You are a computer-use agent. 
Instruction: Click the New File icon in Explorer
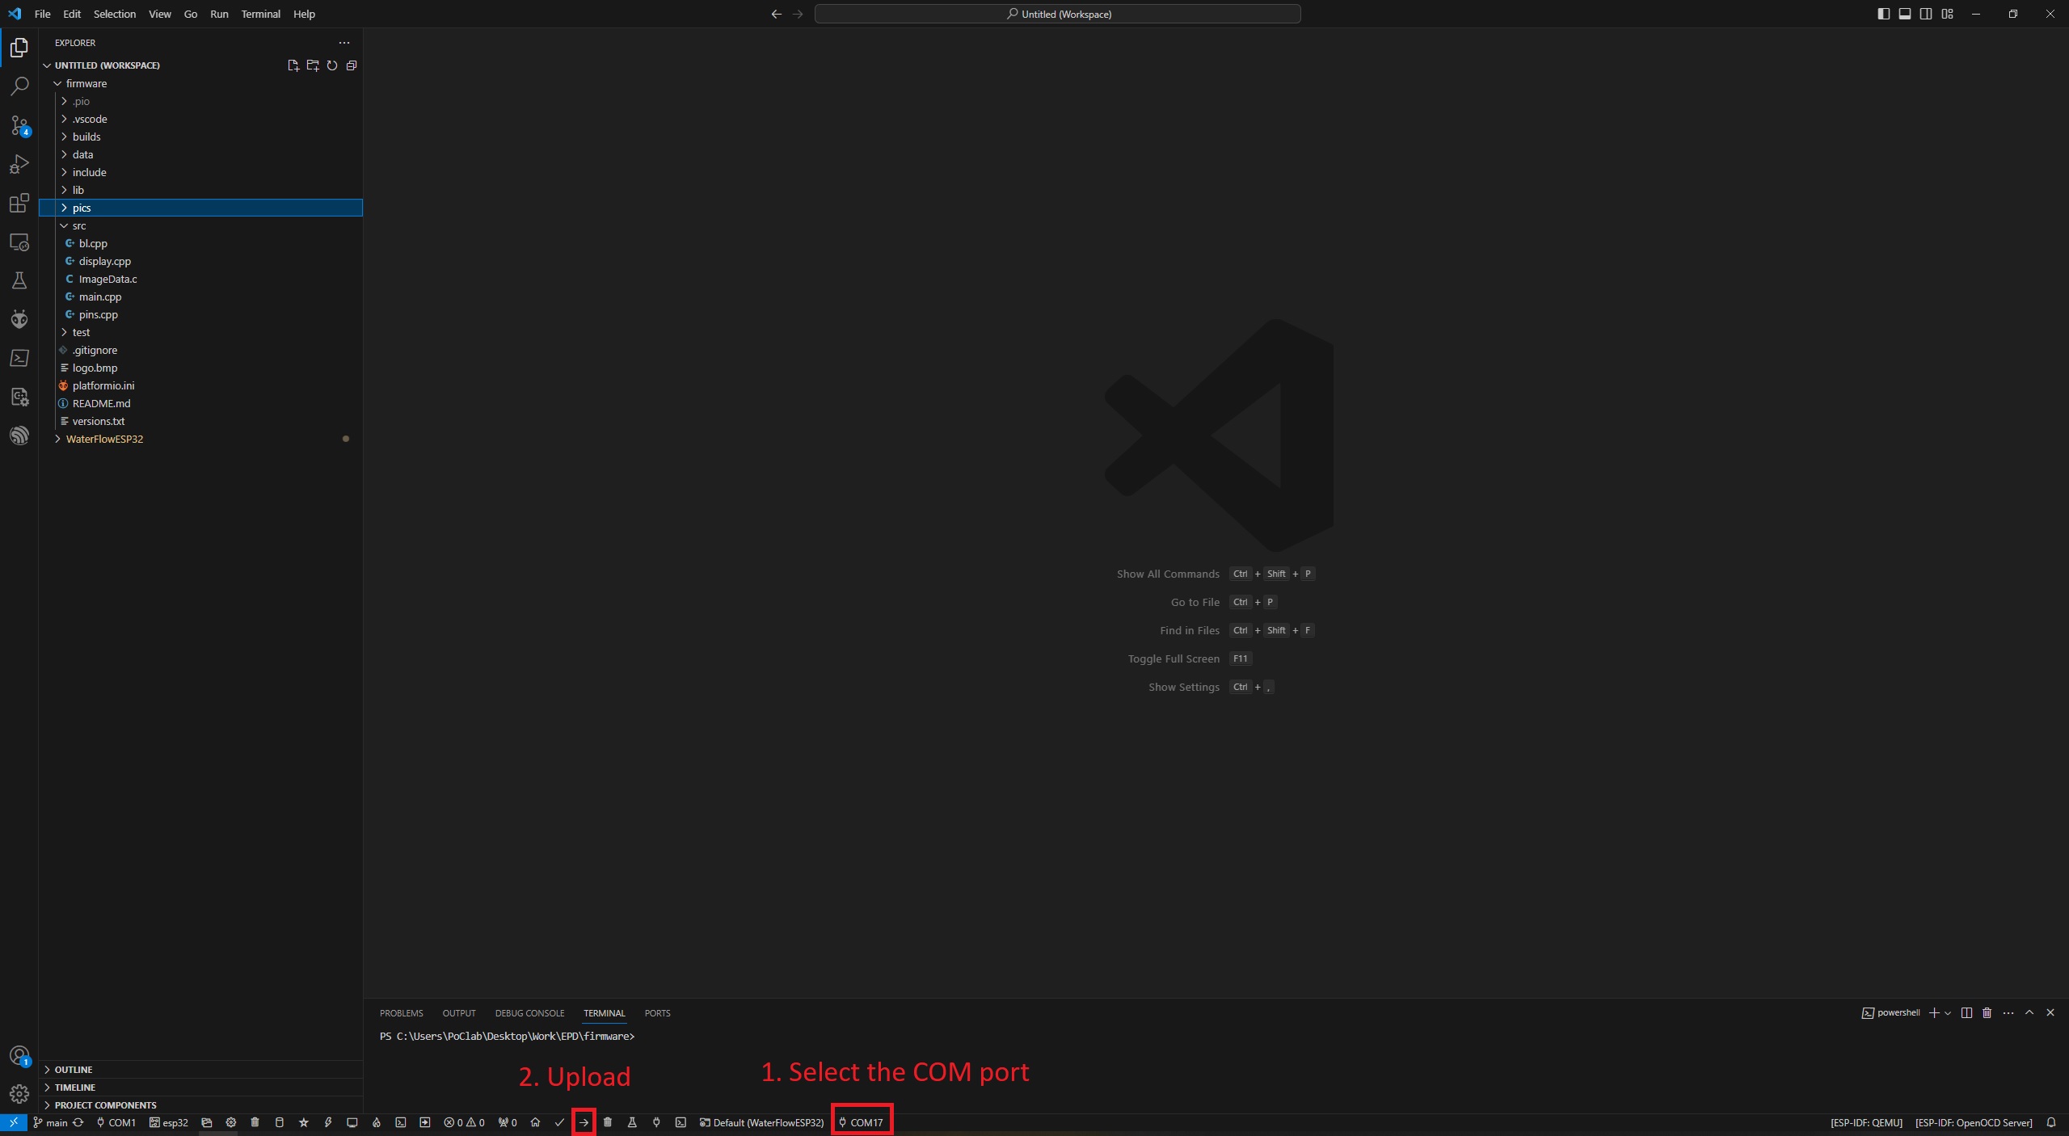click(293, 65)
